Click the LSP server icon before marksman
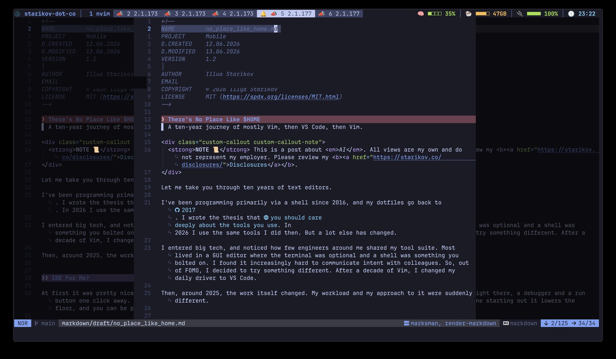Image resolution: width=616 pixels, height=359 pixels. tap(407, 323)
